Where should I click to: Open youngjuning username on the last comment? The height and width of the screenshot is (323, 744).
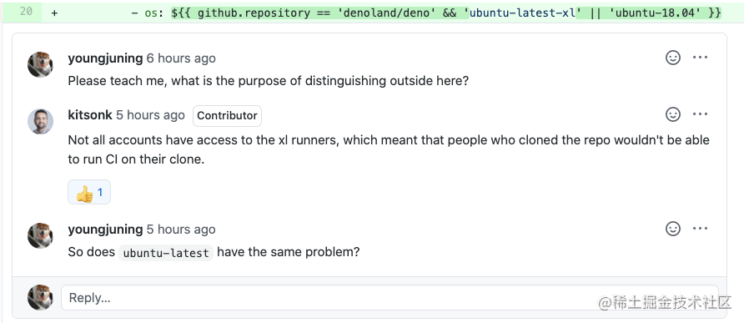click(x=105, y=230)
